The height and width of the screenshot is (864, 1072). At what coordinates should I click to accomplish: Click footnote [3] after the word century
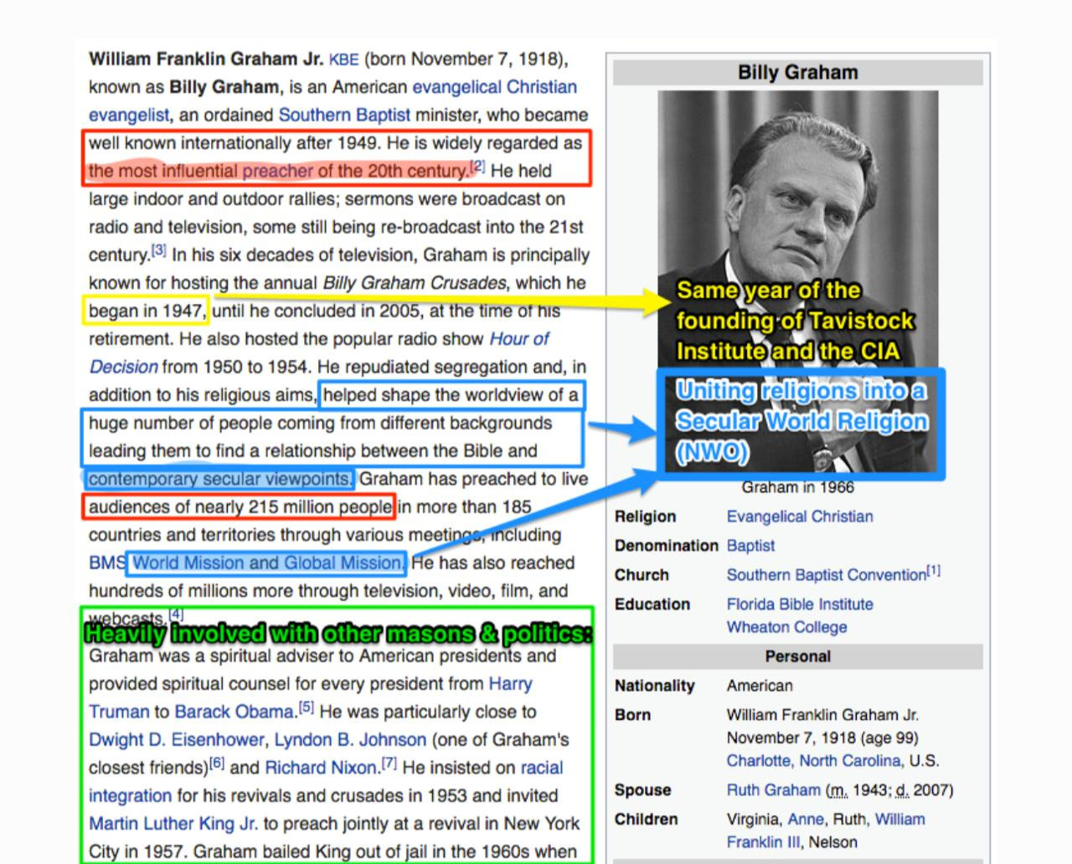click(159, 250)
